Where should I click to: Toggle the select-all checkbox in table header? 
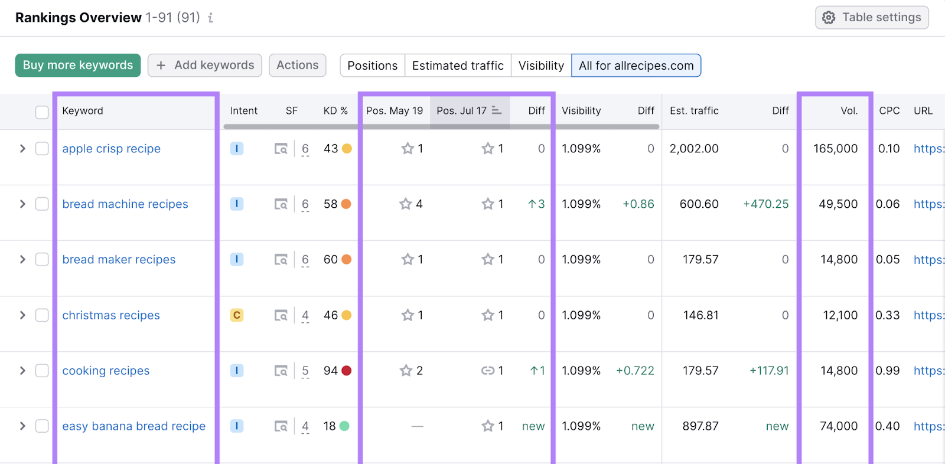pos(42,112)
